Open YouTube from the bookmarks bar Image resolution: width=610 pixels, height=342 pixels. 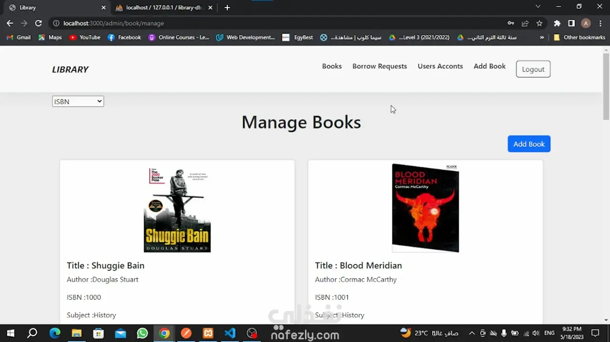(x=85, y=37)
